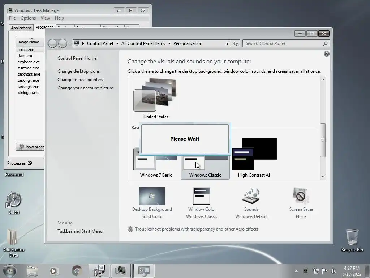Click the taskbar clock showing 4:27 PM

pyautogui.click(x=352, y=271)
